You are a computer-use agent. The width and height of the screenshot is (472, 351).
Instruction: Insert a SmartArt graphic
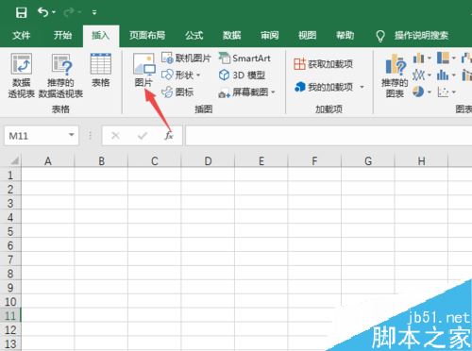244,58
